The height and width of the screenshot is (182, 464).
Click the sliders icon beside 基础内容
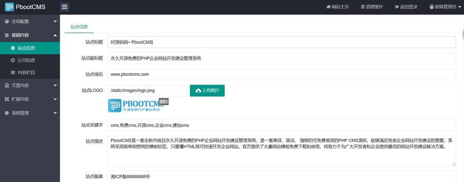pyautogui.click(x=7, y=35)
